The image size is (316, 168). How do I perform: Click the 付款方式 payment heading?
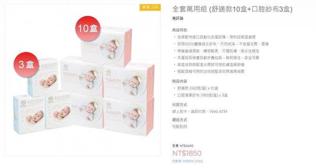[x=180, y=105]
